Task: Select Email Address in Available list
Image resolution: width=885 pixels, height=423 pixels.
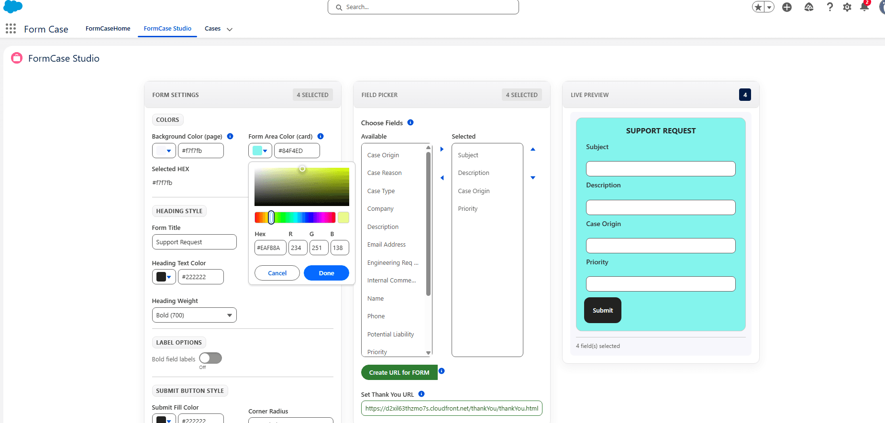Action: coord(393,244)
